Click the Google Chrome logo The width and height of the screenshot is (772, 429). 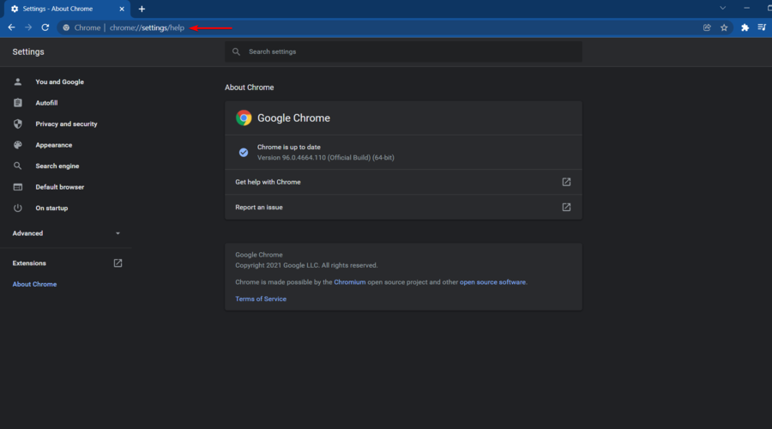coord(244,118)
